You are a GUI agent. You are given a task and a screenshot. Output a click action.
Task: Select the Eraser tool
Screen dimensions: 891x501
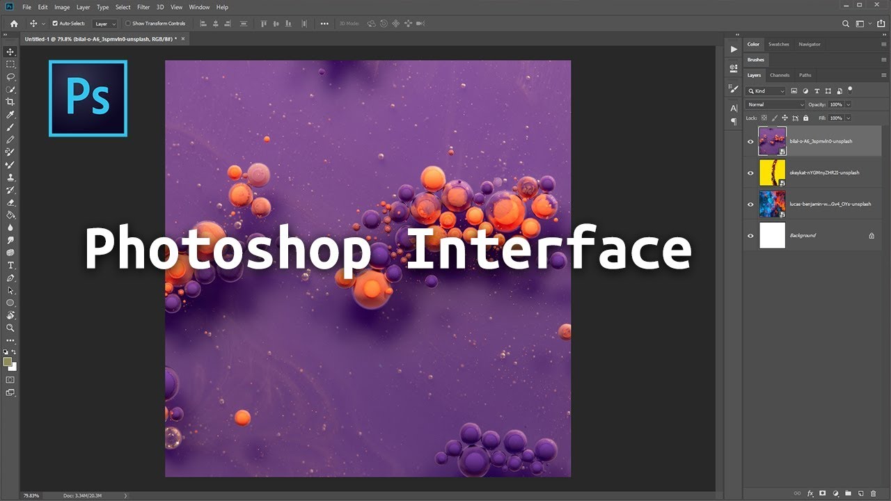tap(10, 202)
